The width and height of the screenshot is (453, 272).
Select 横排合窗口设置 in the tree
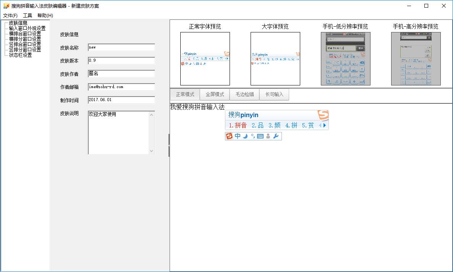25,34
